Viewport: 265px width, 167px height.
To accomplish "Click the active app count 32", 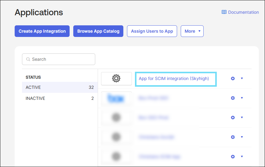I will tap(91, 87).
